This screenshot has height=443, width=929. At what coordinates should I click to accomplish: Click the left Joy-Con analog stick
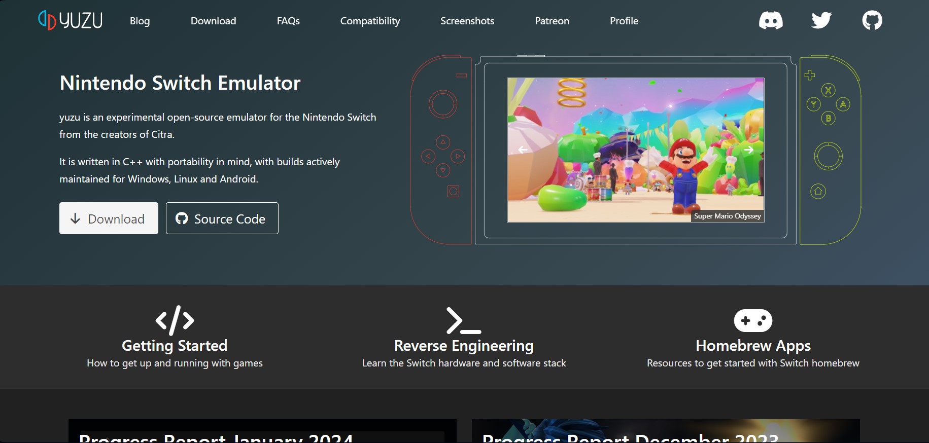click(443, 104)
